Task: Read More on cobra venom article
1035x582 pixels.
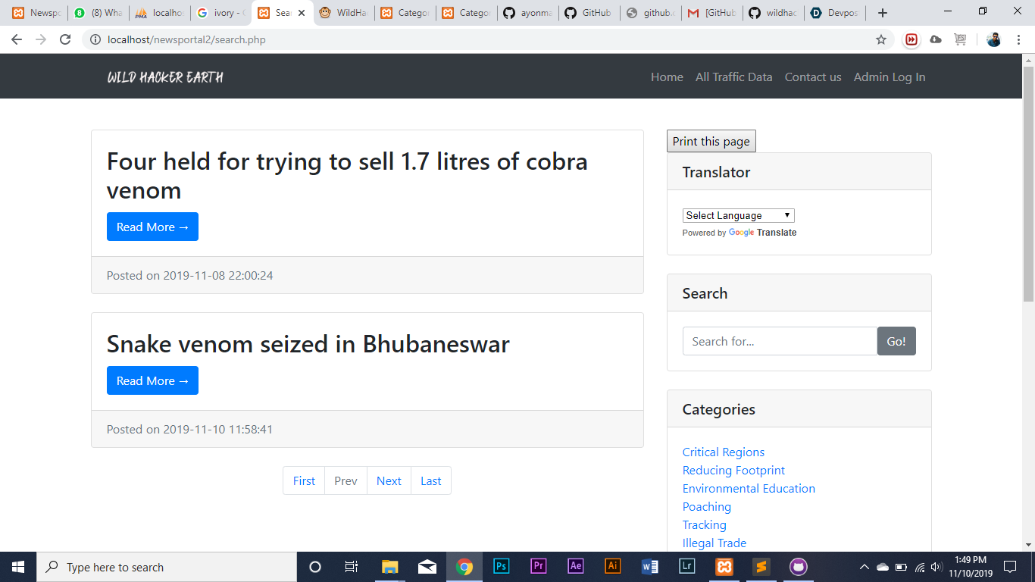Action: [x=152, y=227]
